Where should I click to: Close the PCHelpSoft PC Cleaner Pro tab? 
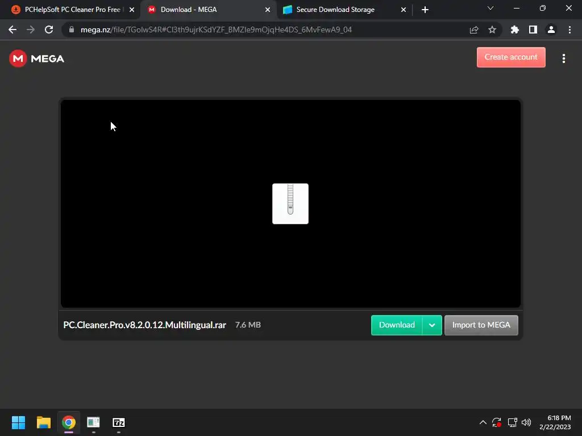click(132, 10)
